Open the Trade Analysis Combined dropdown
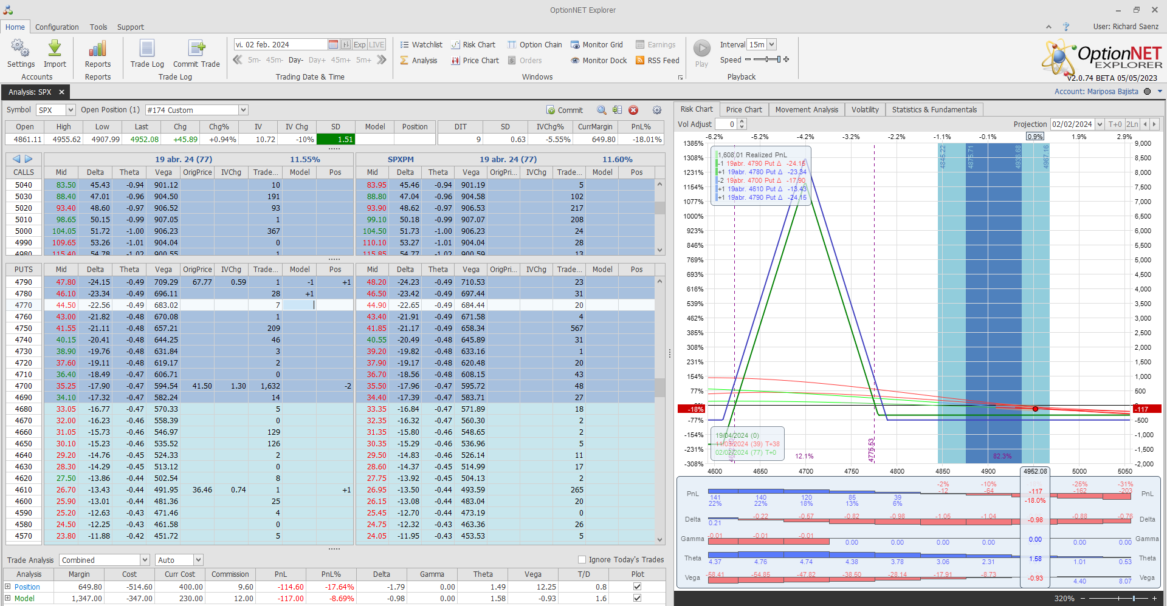1167x606 pixels. point(145,560)
